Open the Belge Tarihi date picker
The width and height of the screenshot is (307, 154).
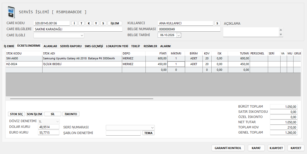179,35
